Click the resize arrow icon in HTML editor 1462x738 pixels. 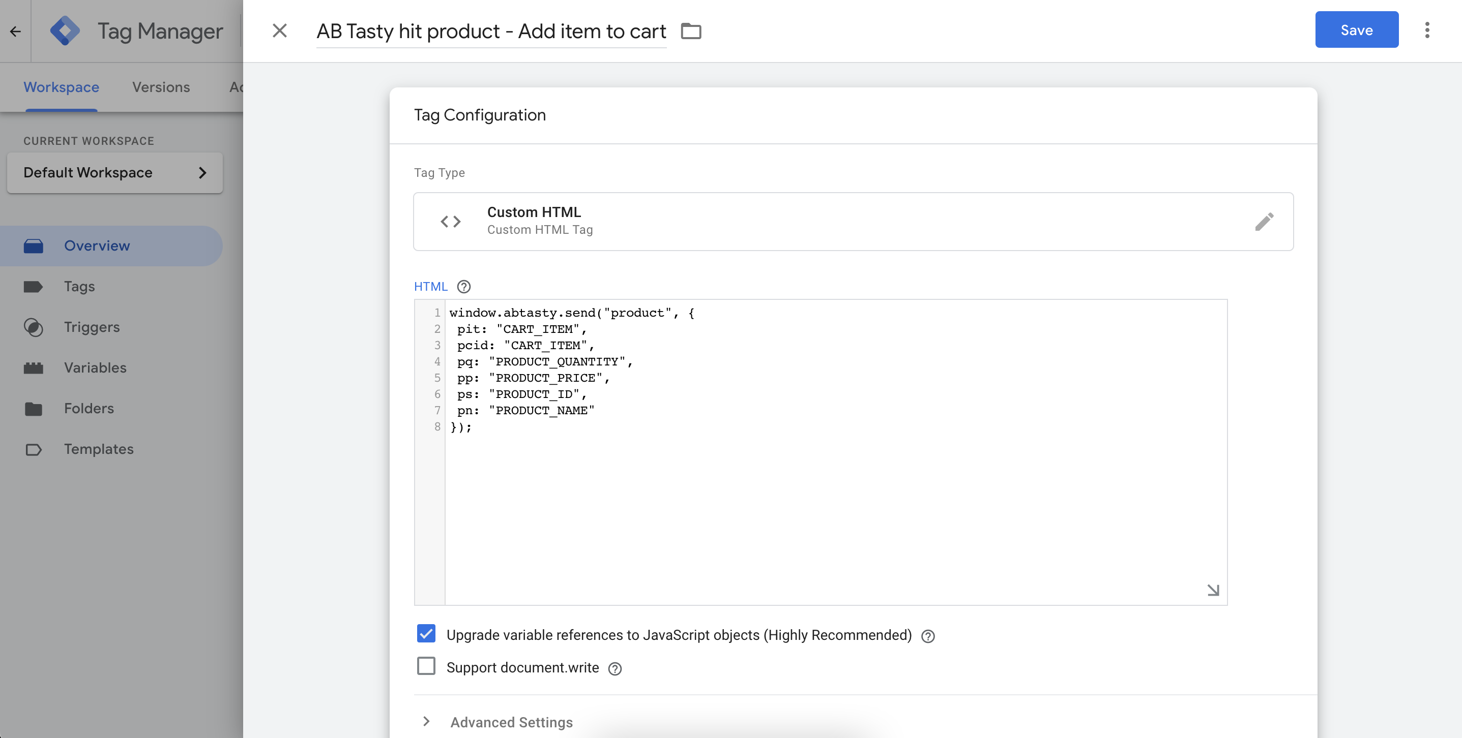click(1213, 590)
